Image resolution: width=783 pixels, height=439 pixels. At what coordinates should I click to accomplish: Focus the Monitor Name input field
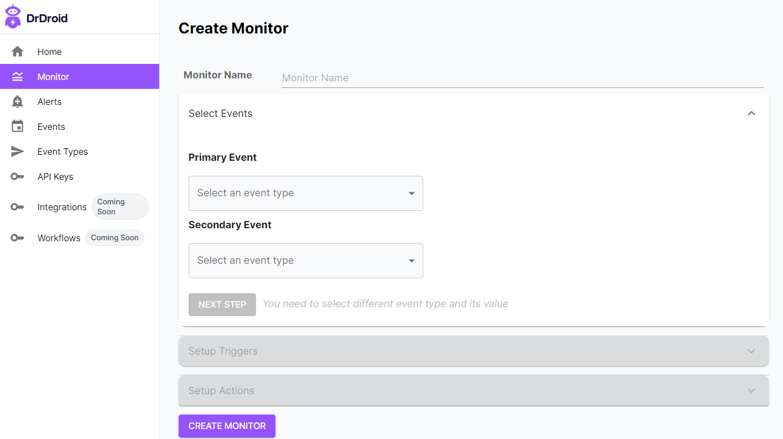(522, 78)
